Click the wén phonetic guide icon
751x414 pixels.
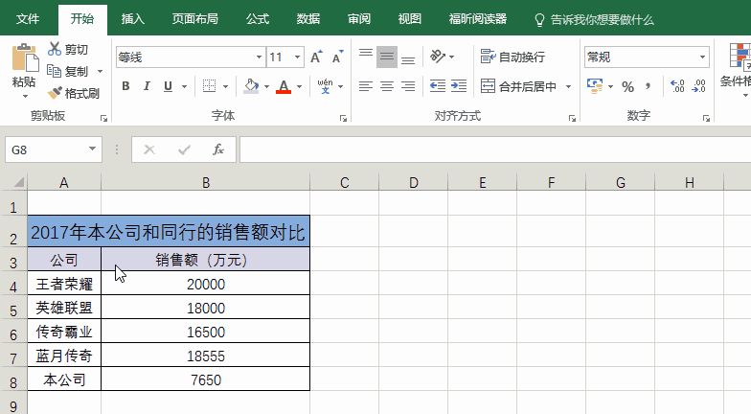(326, 86)
